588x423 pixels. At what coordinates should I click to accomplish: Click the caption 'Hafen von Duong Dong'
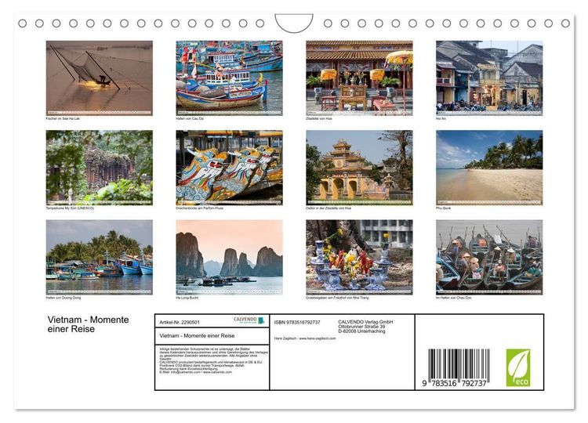coord(64,298)
